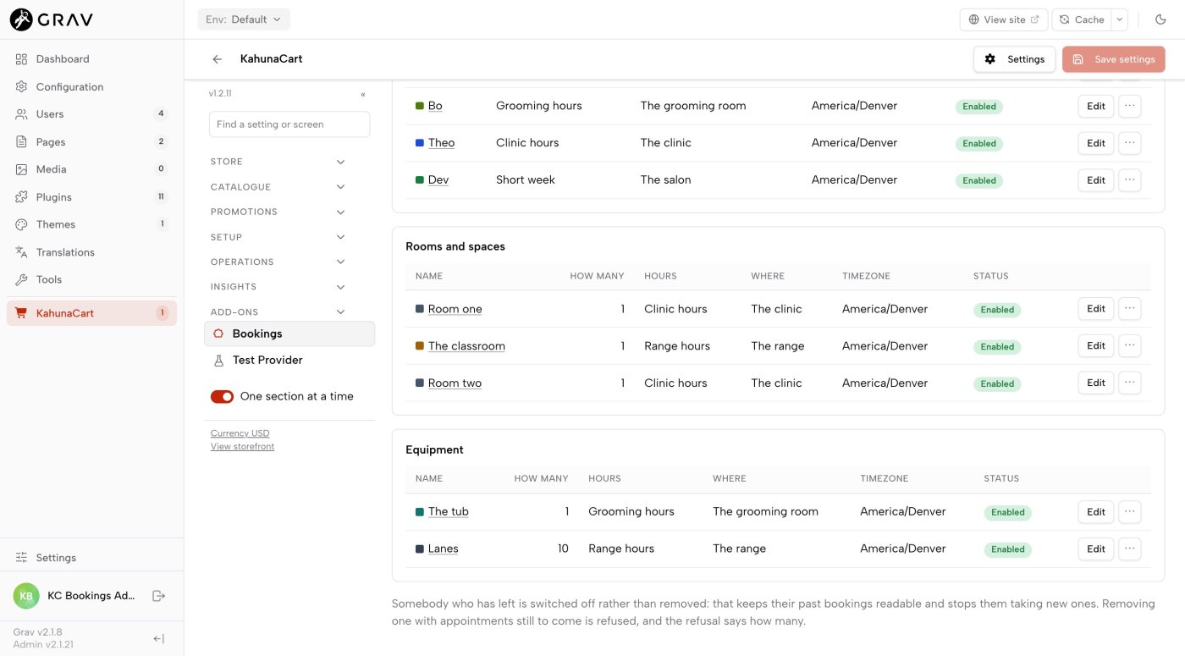Click the View site button

pyautogui.click(x=1004, y=19)
